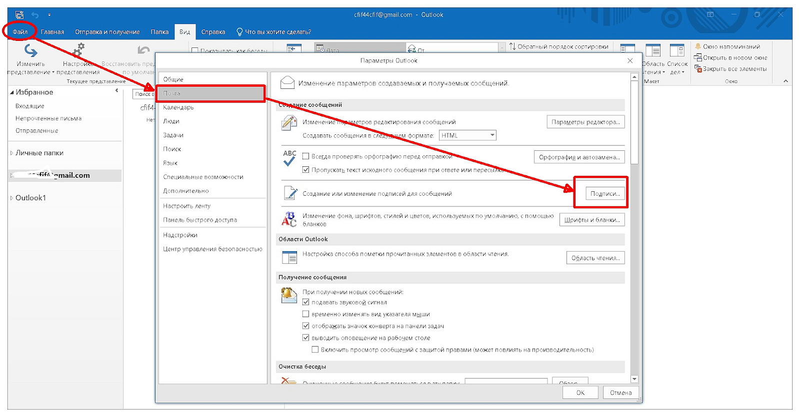Open the Входящие folder
Viewport: 800px width, 417px height.
point(29,106)
